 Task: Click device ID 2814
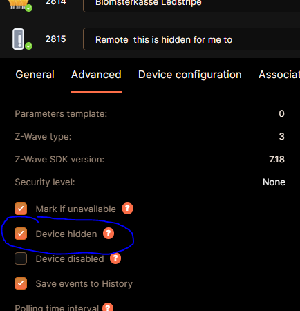pos(55,3)
